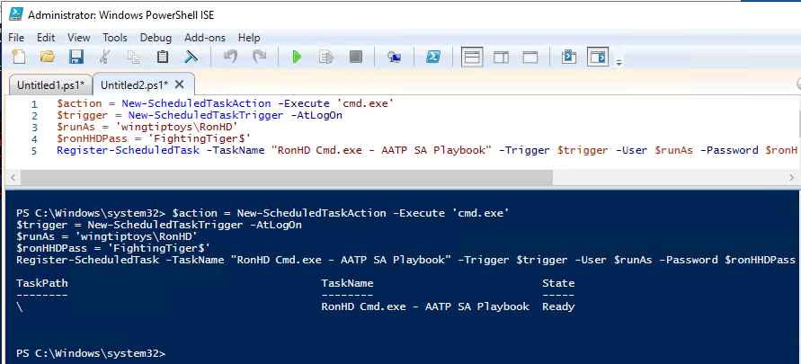This screenshot has width=801, height=364.
Task: Click line 1 $action in script editor
Action: click(x=79, y=103)
